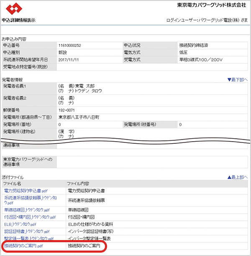Click 受電地点特定番号(既設) label cell

29,67
